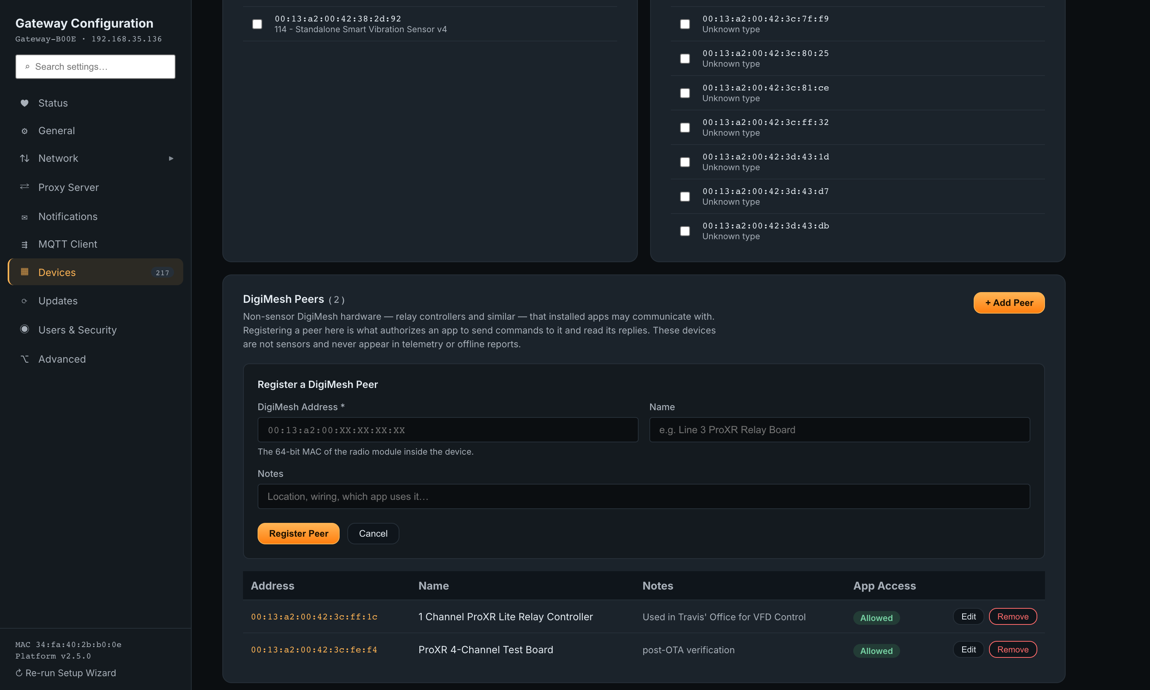
Task: Open the Notifications section
Action: point(95,217)
